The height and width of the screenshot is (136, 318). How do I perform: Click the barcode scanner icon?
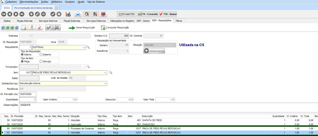pyautogui.click(x=104, y=14)
